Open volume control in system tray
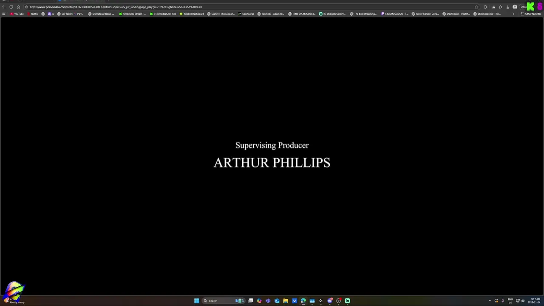Viewport: 544px width, 306px height. [523, 301]
